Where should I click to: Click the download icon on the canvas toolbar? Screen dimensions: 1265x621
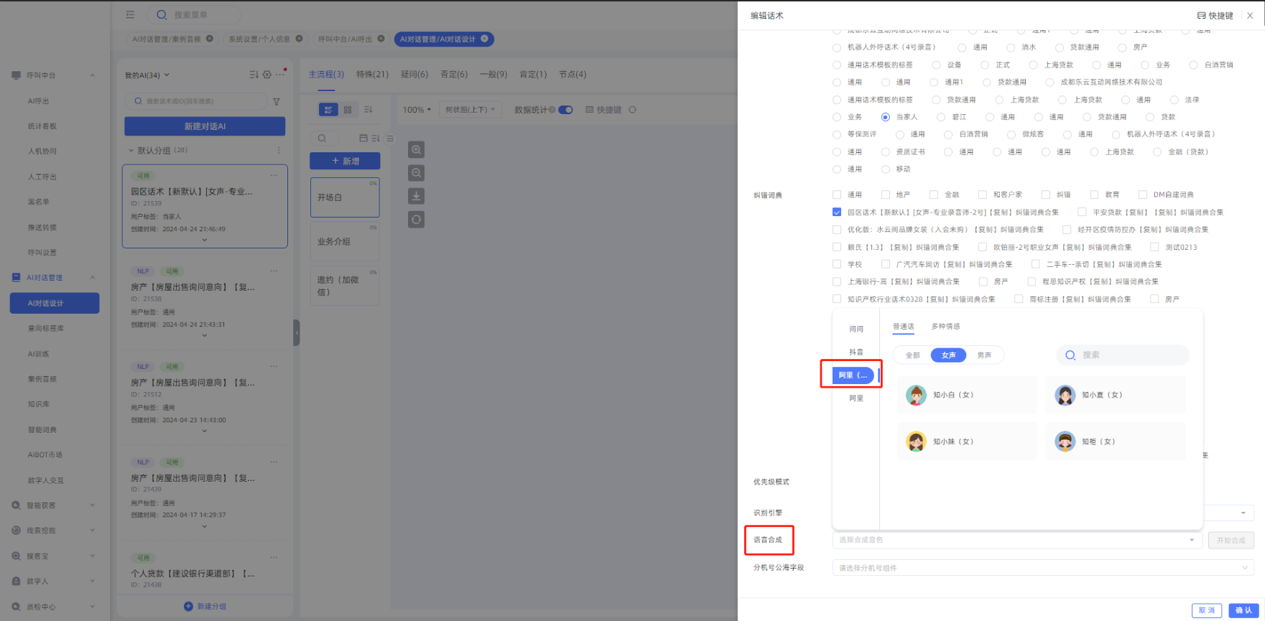(x=416, y=196)
